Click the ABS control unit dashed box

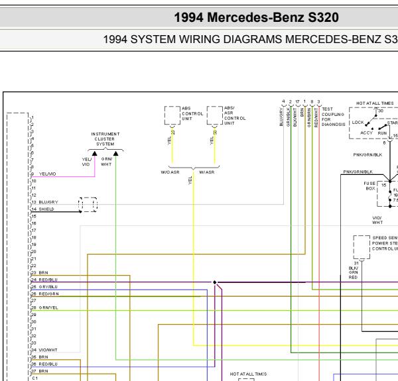pyautogui.click(x=172, y=115)
